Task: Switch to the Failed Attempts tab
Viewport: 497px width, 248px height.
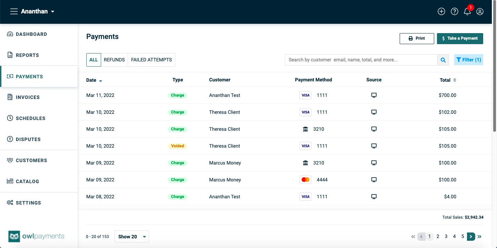Action: (x=152, y=60)
